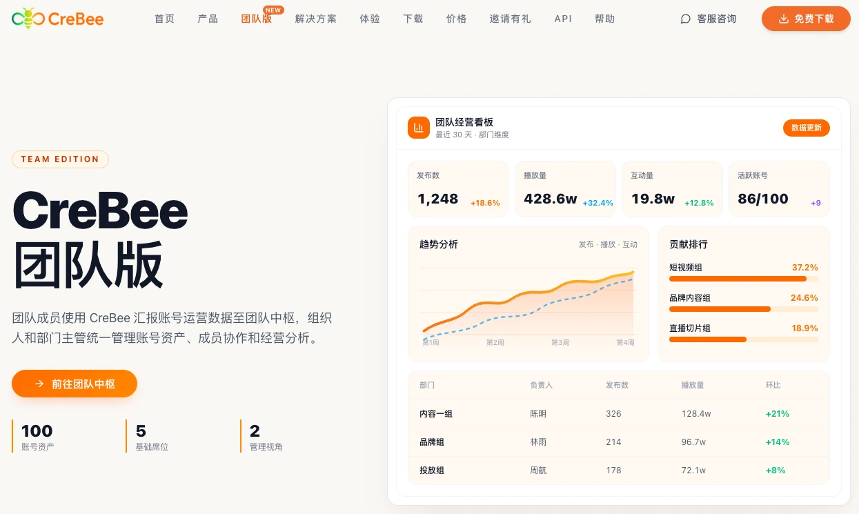Click the 数据更新 button
859x514 pixels.
[x=807, y=128]
